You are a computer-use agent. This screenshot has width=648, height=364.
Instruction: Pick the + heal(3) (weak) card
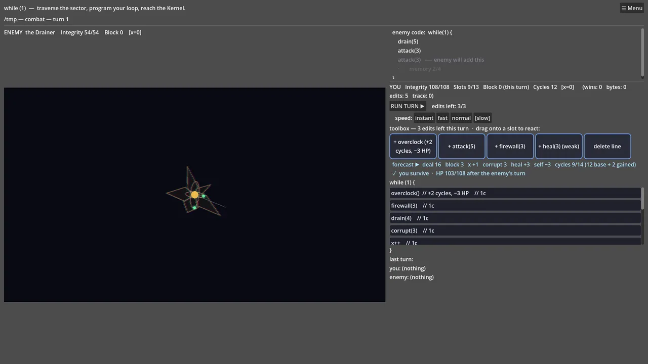(x=559, y=146)
